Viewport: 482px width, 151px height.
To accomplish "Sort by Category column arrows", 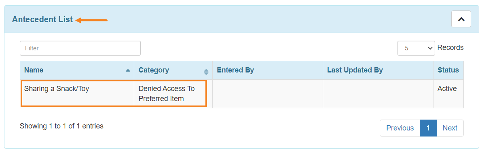I will point(206,72).
